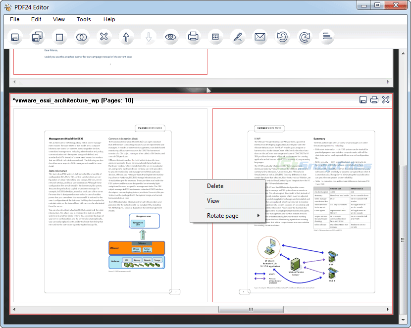Click the main vertical scrollbar down arrow
411x328 pixels.
click(403, 320)
